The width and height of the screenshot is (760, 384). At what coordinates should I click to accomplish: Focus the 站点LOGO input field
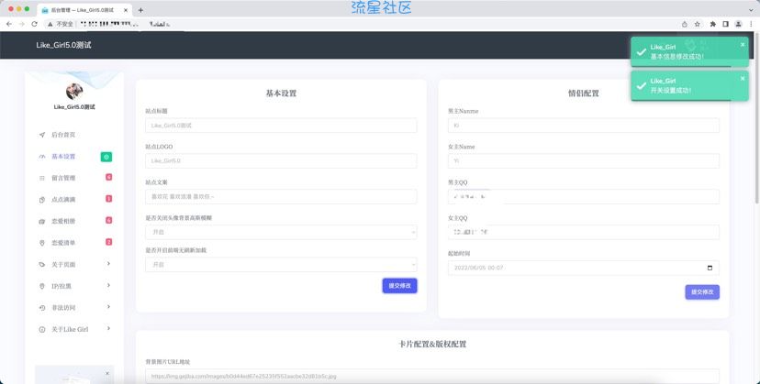pyautogui.click(x=281, y=160)
